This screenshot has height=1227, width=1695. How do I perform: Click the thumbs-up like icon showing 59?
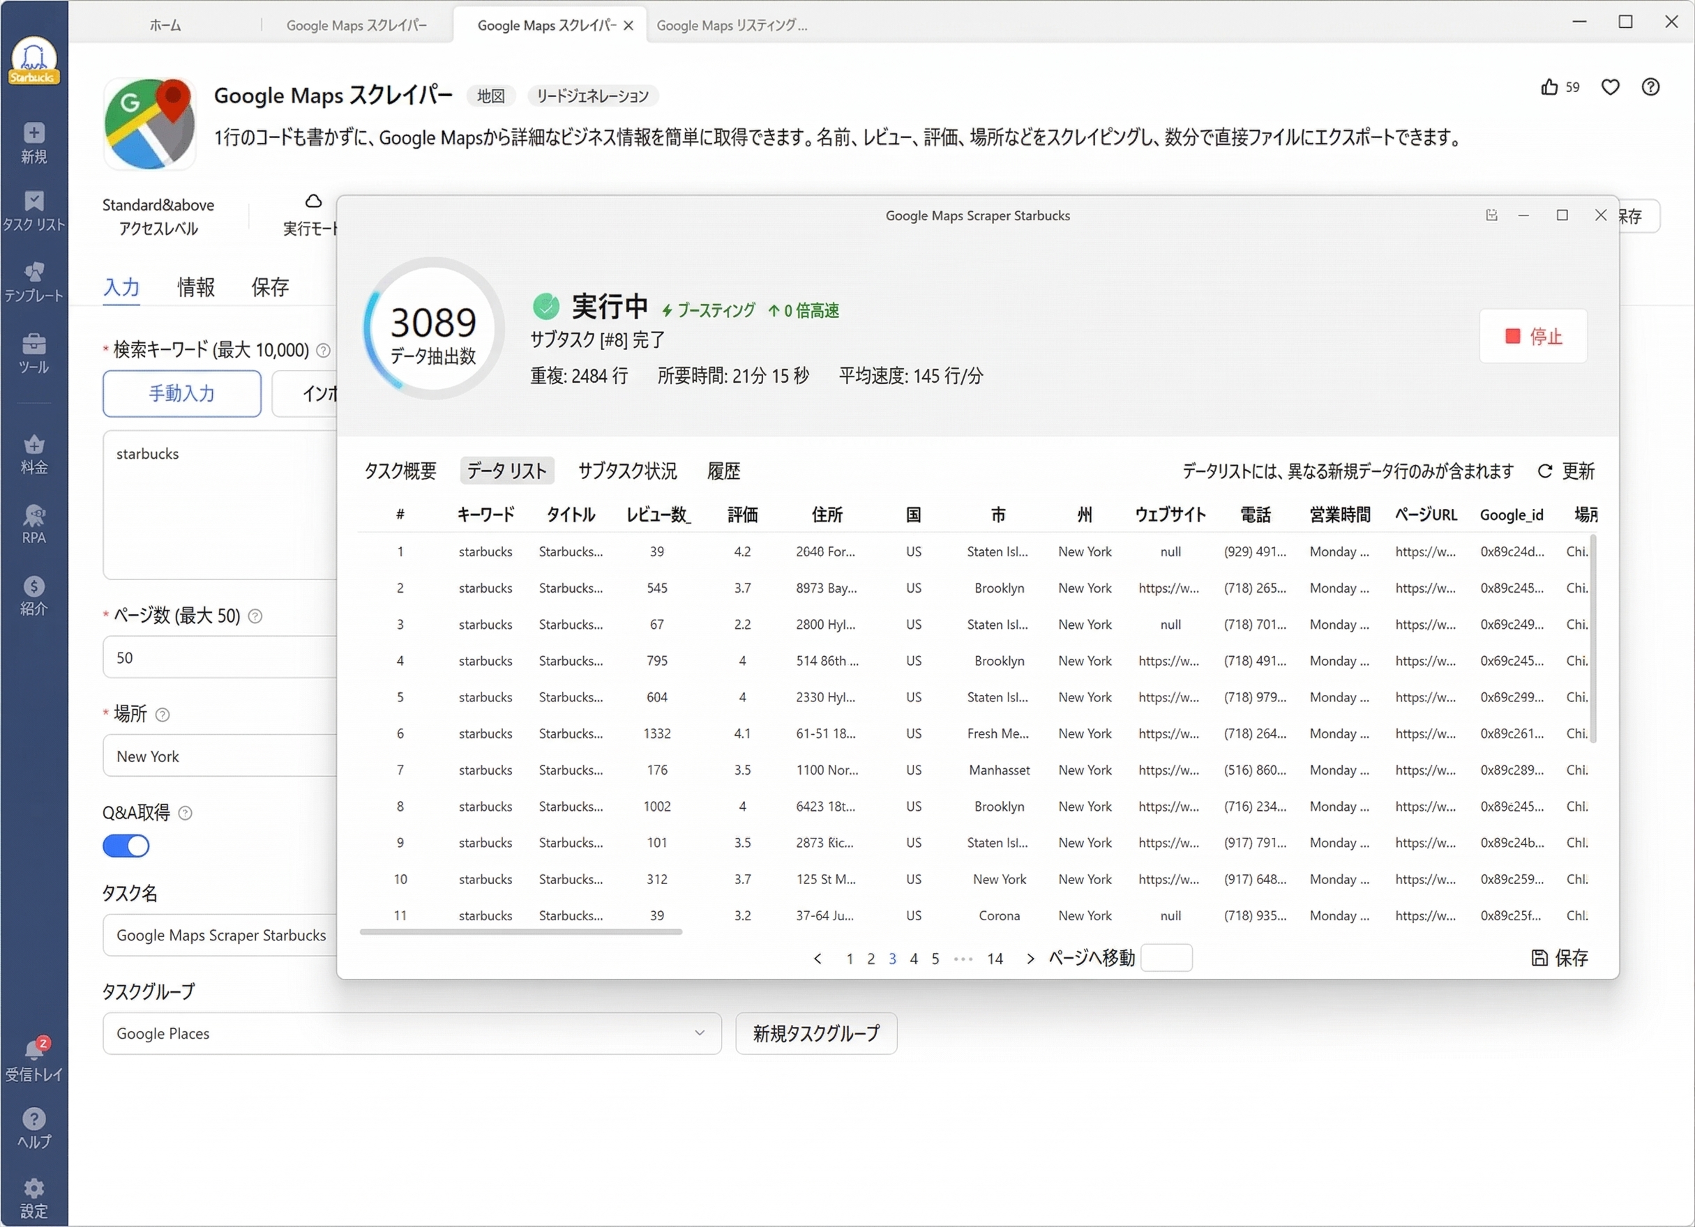click(x=1551, y=87)
